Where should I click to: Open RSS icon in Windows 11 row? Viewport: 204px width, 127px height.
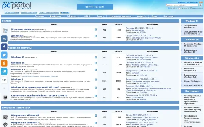point(96,57)
